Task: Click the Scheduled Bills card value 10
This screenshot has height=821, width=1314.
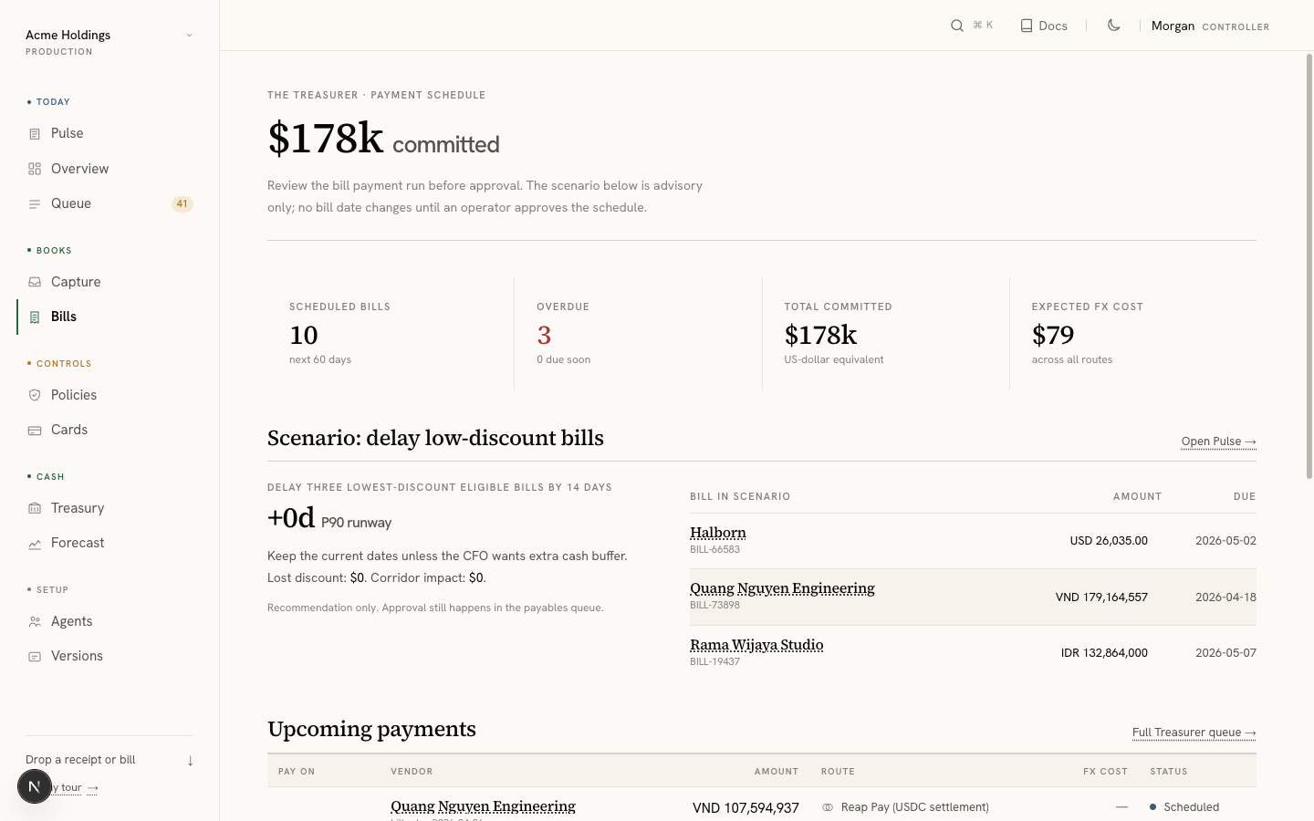Action: tap(304, 336)
